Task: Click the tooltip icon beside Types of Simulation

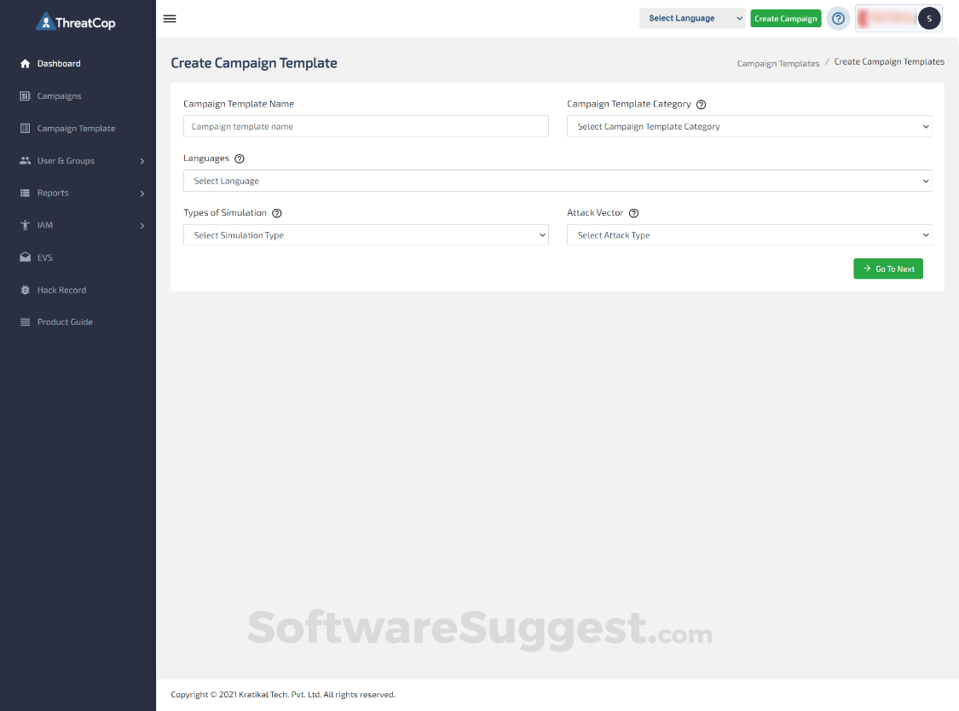Action: coord(277,213)
